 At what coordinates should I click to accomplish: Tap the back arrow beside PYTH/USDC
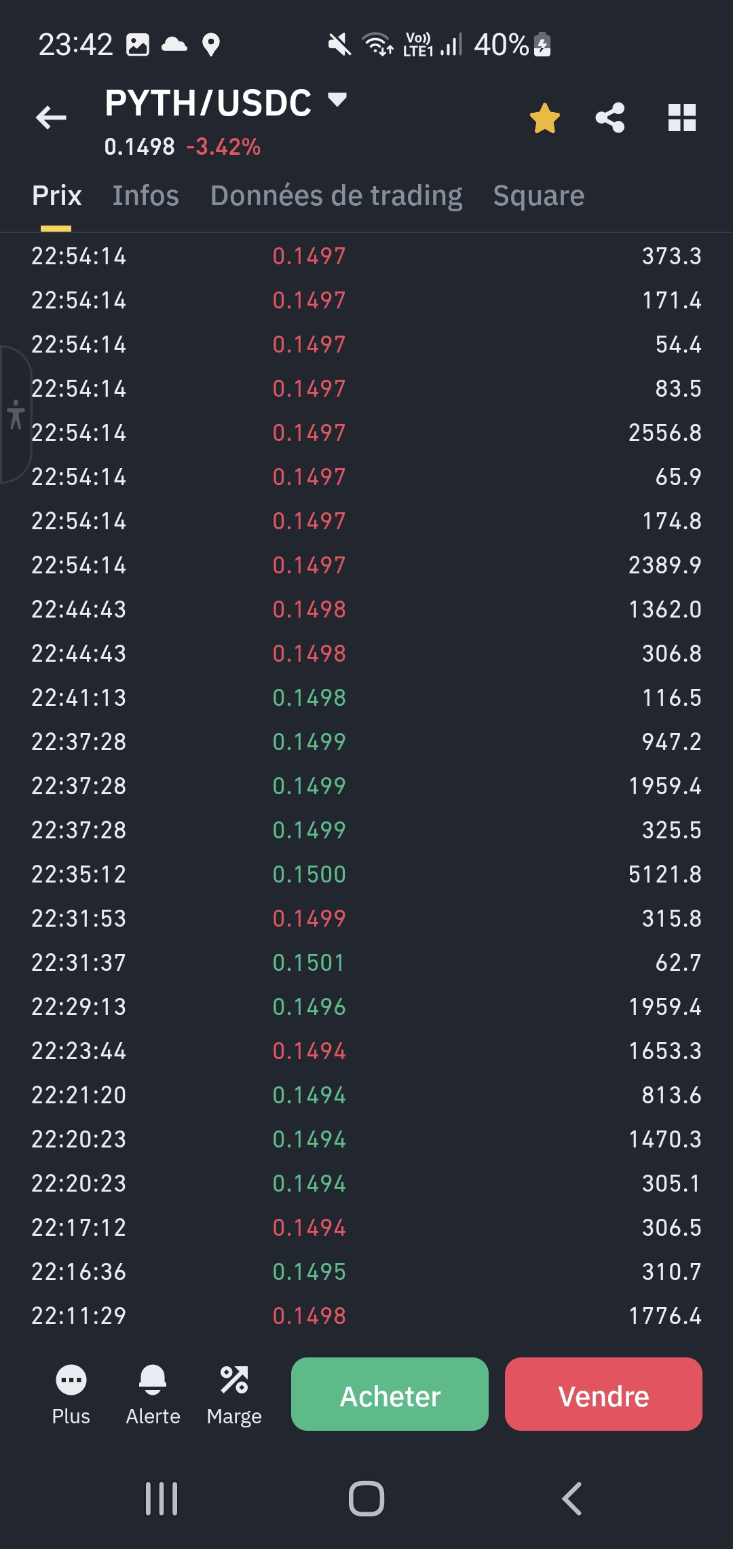pyautogui.click(x=52, y=118)
